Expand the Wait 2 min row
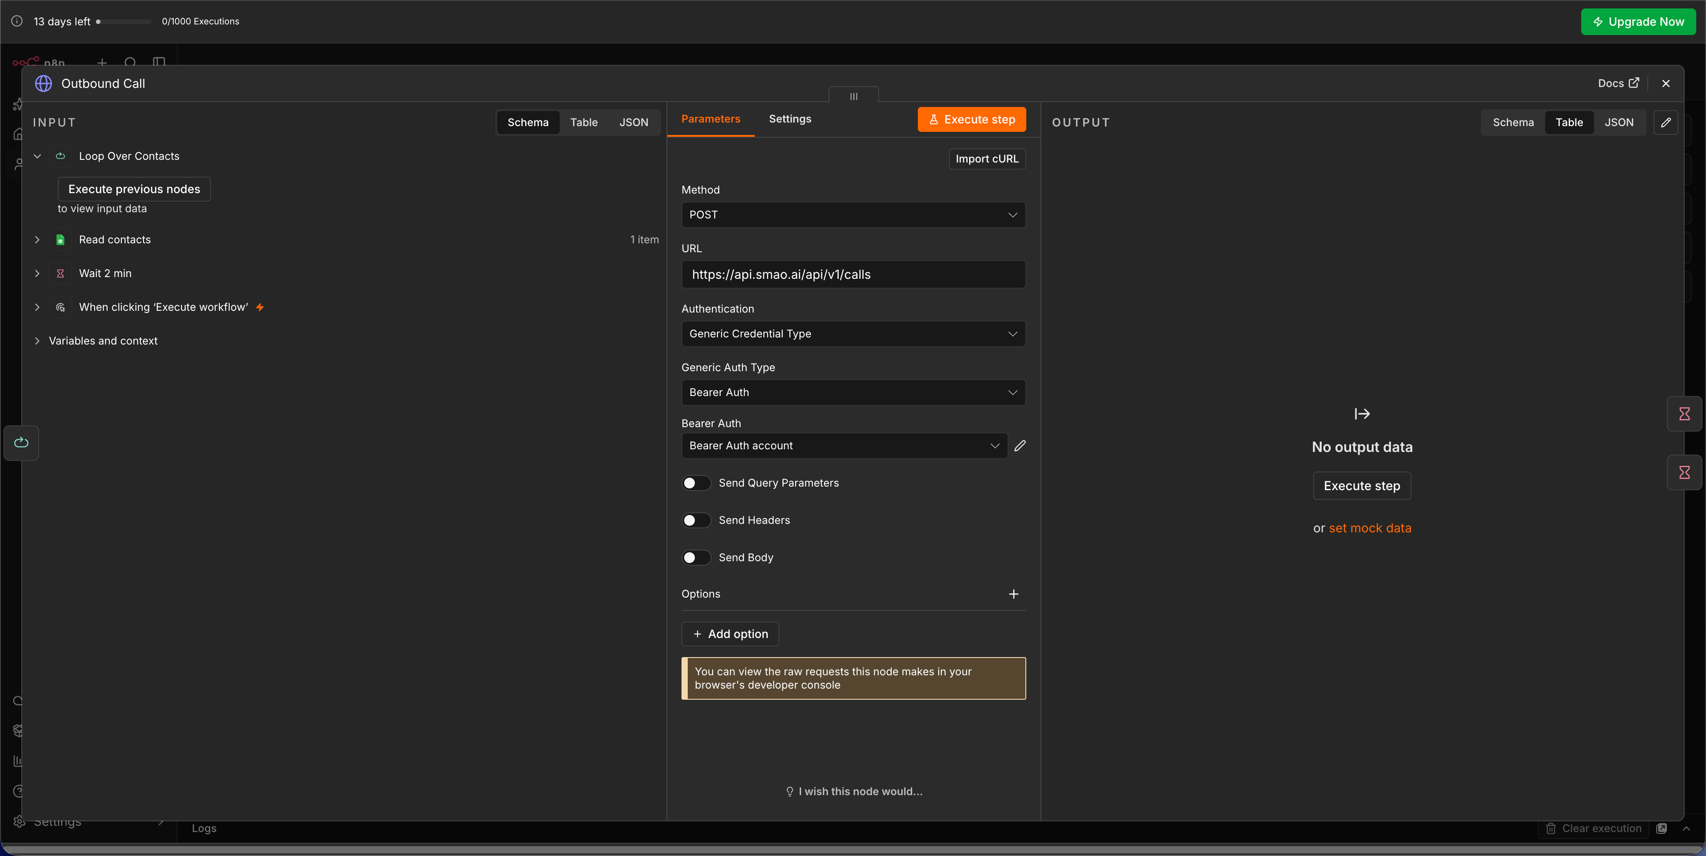This screenshot has width=1706, height=856. coord(37,273)
